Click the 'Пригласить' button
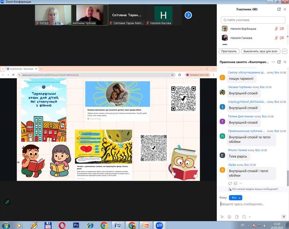 [x=229, y=51]
